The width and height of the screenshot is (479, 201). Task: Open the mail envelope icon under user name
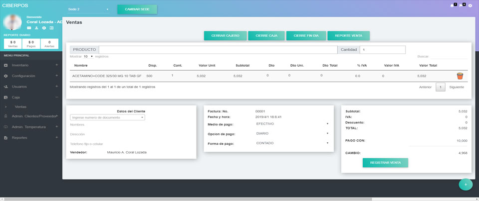click(29, 28)
